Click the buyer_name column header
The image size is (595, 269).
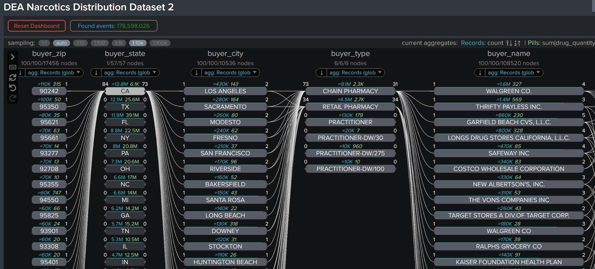(509, 54)
